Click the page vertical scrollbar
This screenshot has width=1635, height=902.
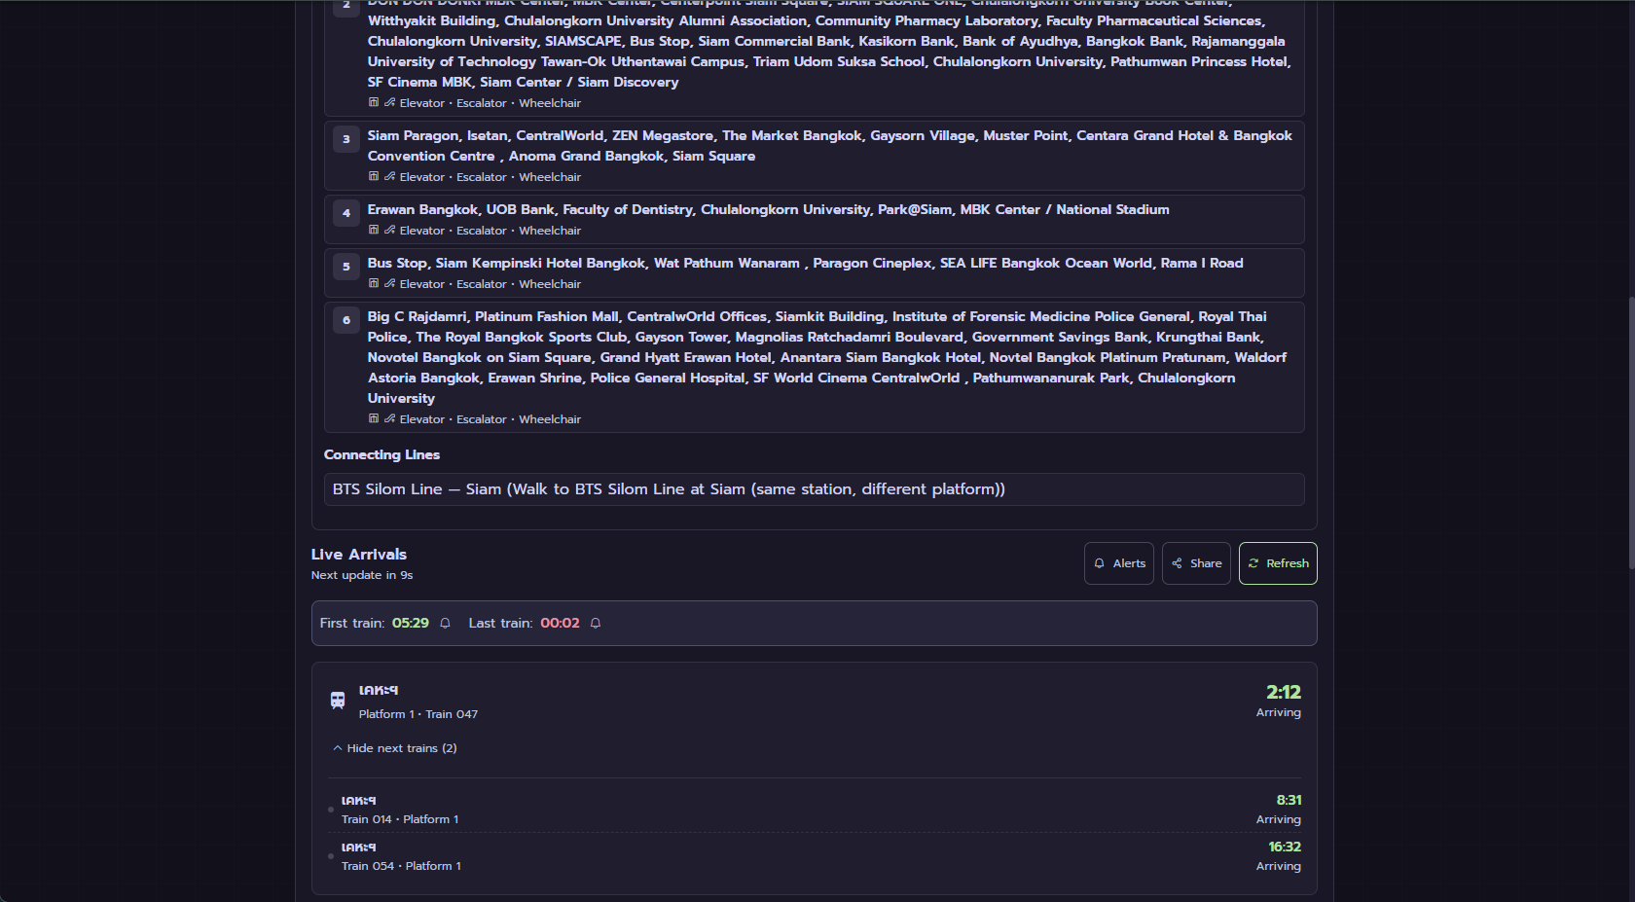(1631, 433)
